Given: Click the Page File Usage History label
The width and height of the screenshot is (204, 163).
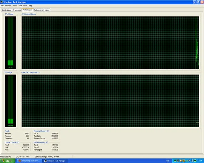Looking at the screenshot, I should pyautogui.click(x=31, y=72).
